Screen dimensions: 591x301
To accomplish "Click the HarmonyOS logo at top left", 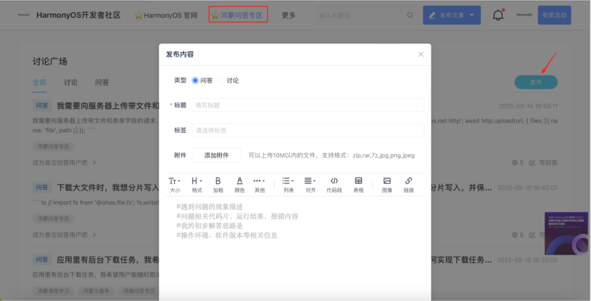I will [24, 15].
